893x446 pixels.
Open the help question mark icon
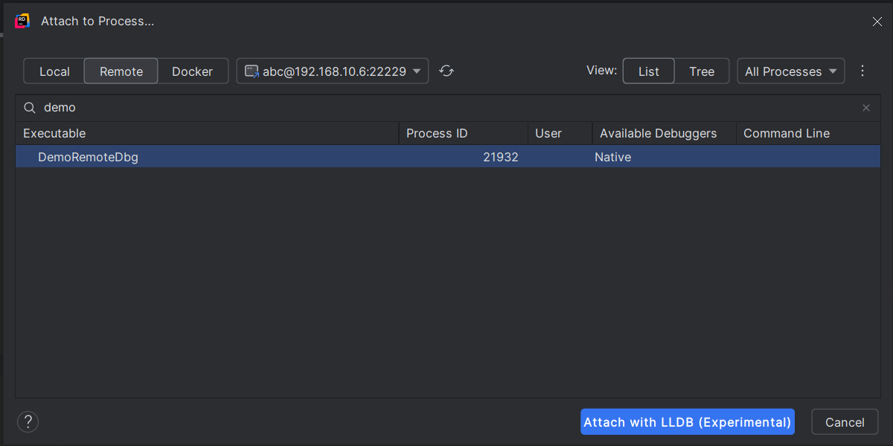[28, 421]
